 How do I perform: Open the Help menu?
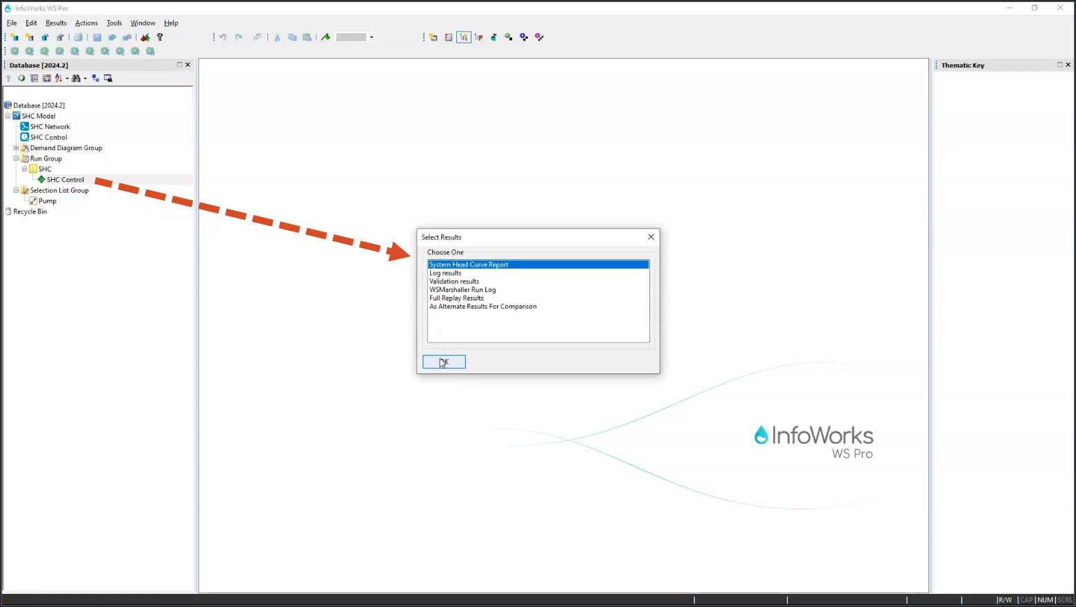tap(171, 23)
